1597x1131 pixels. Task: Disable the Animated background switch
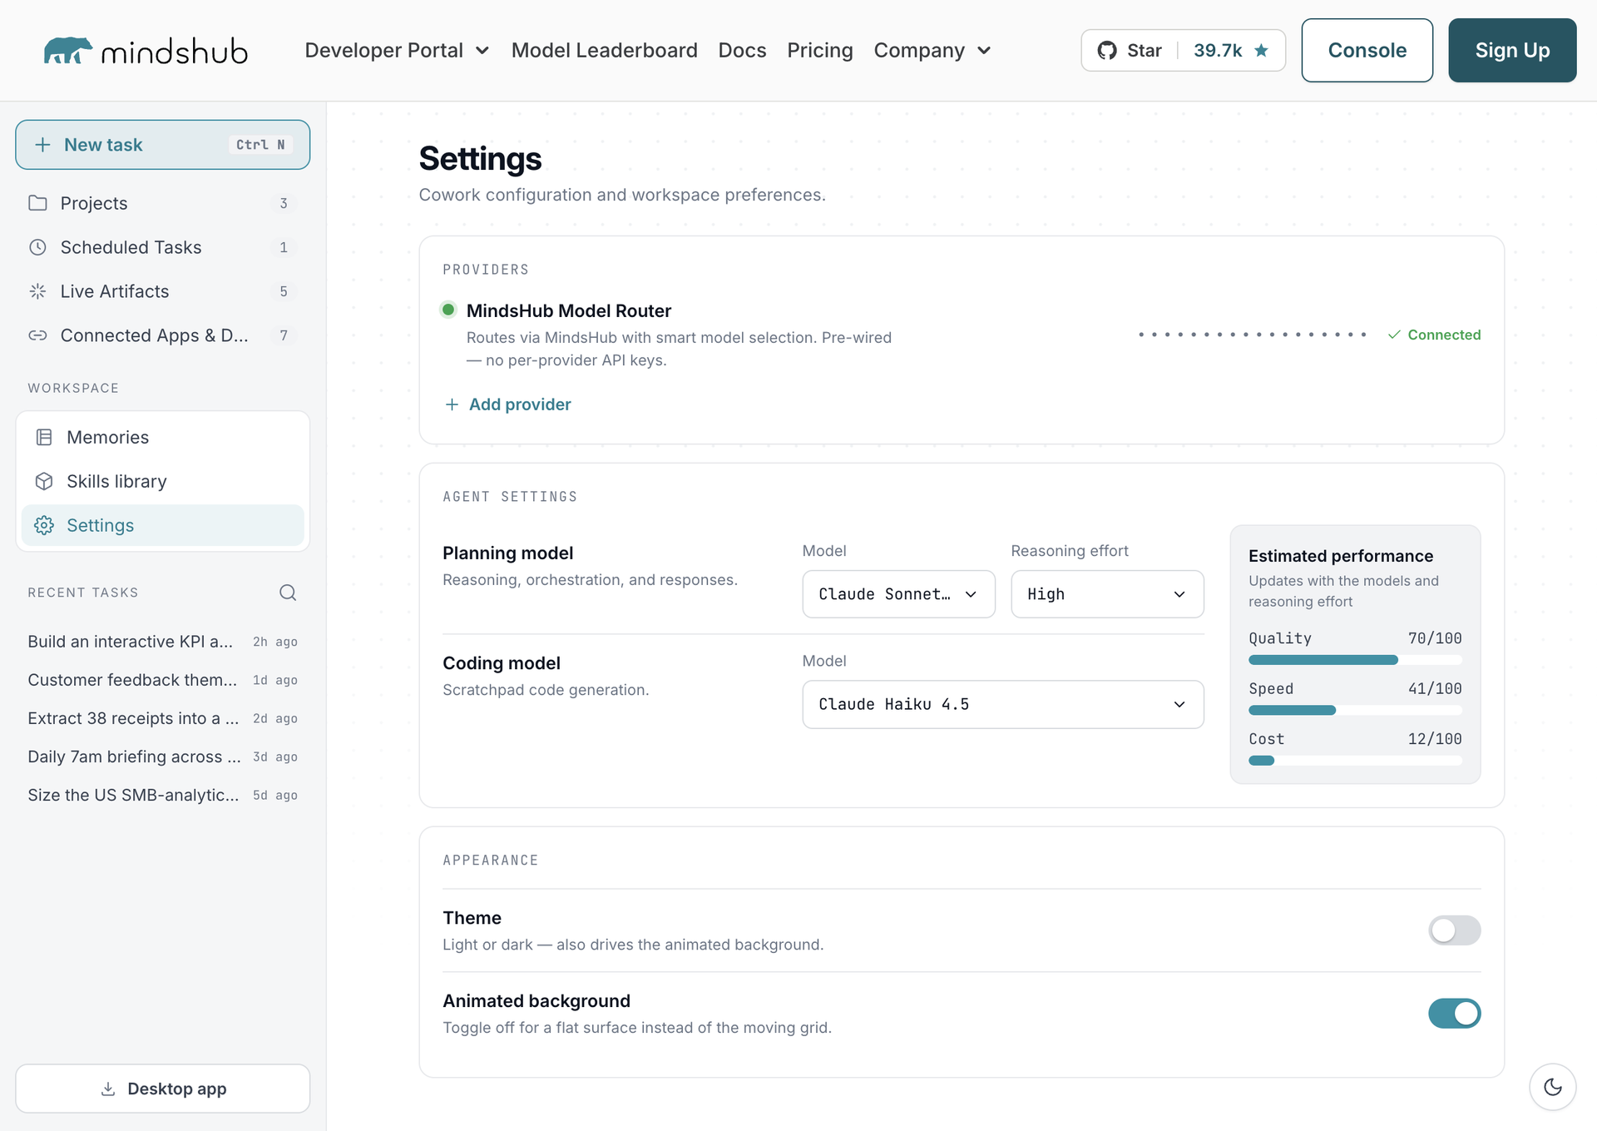[x=1455, y=1014]
